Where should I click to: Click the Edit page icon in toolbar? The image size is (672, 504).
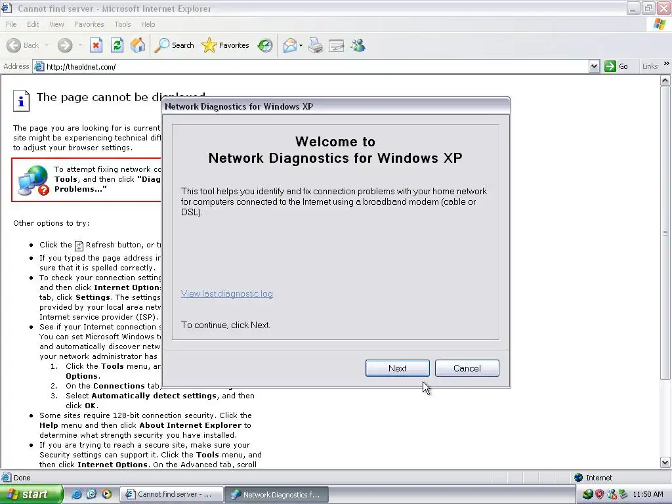point(337,45)
